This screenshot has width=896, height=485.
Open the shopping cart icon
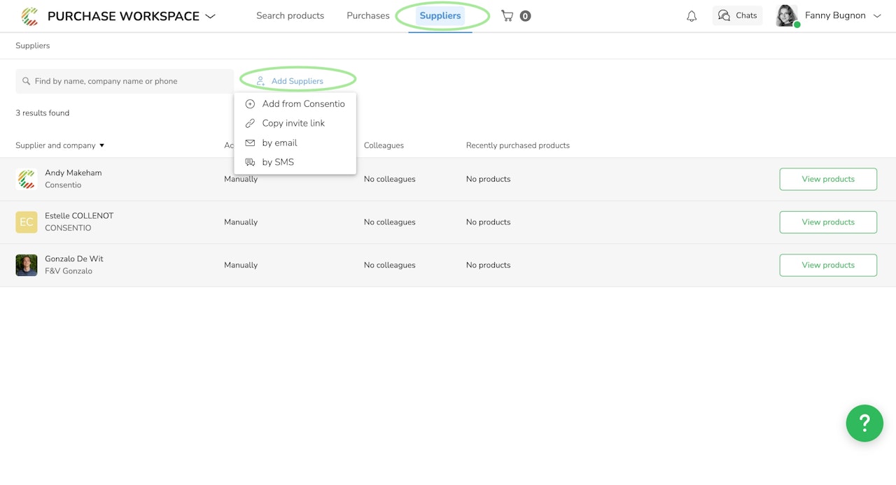(x=507, y=15)
